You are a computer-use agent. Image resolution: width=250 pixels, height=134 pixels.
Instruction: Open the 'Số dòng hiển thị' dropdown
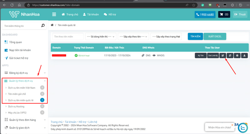click(101, 36)
